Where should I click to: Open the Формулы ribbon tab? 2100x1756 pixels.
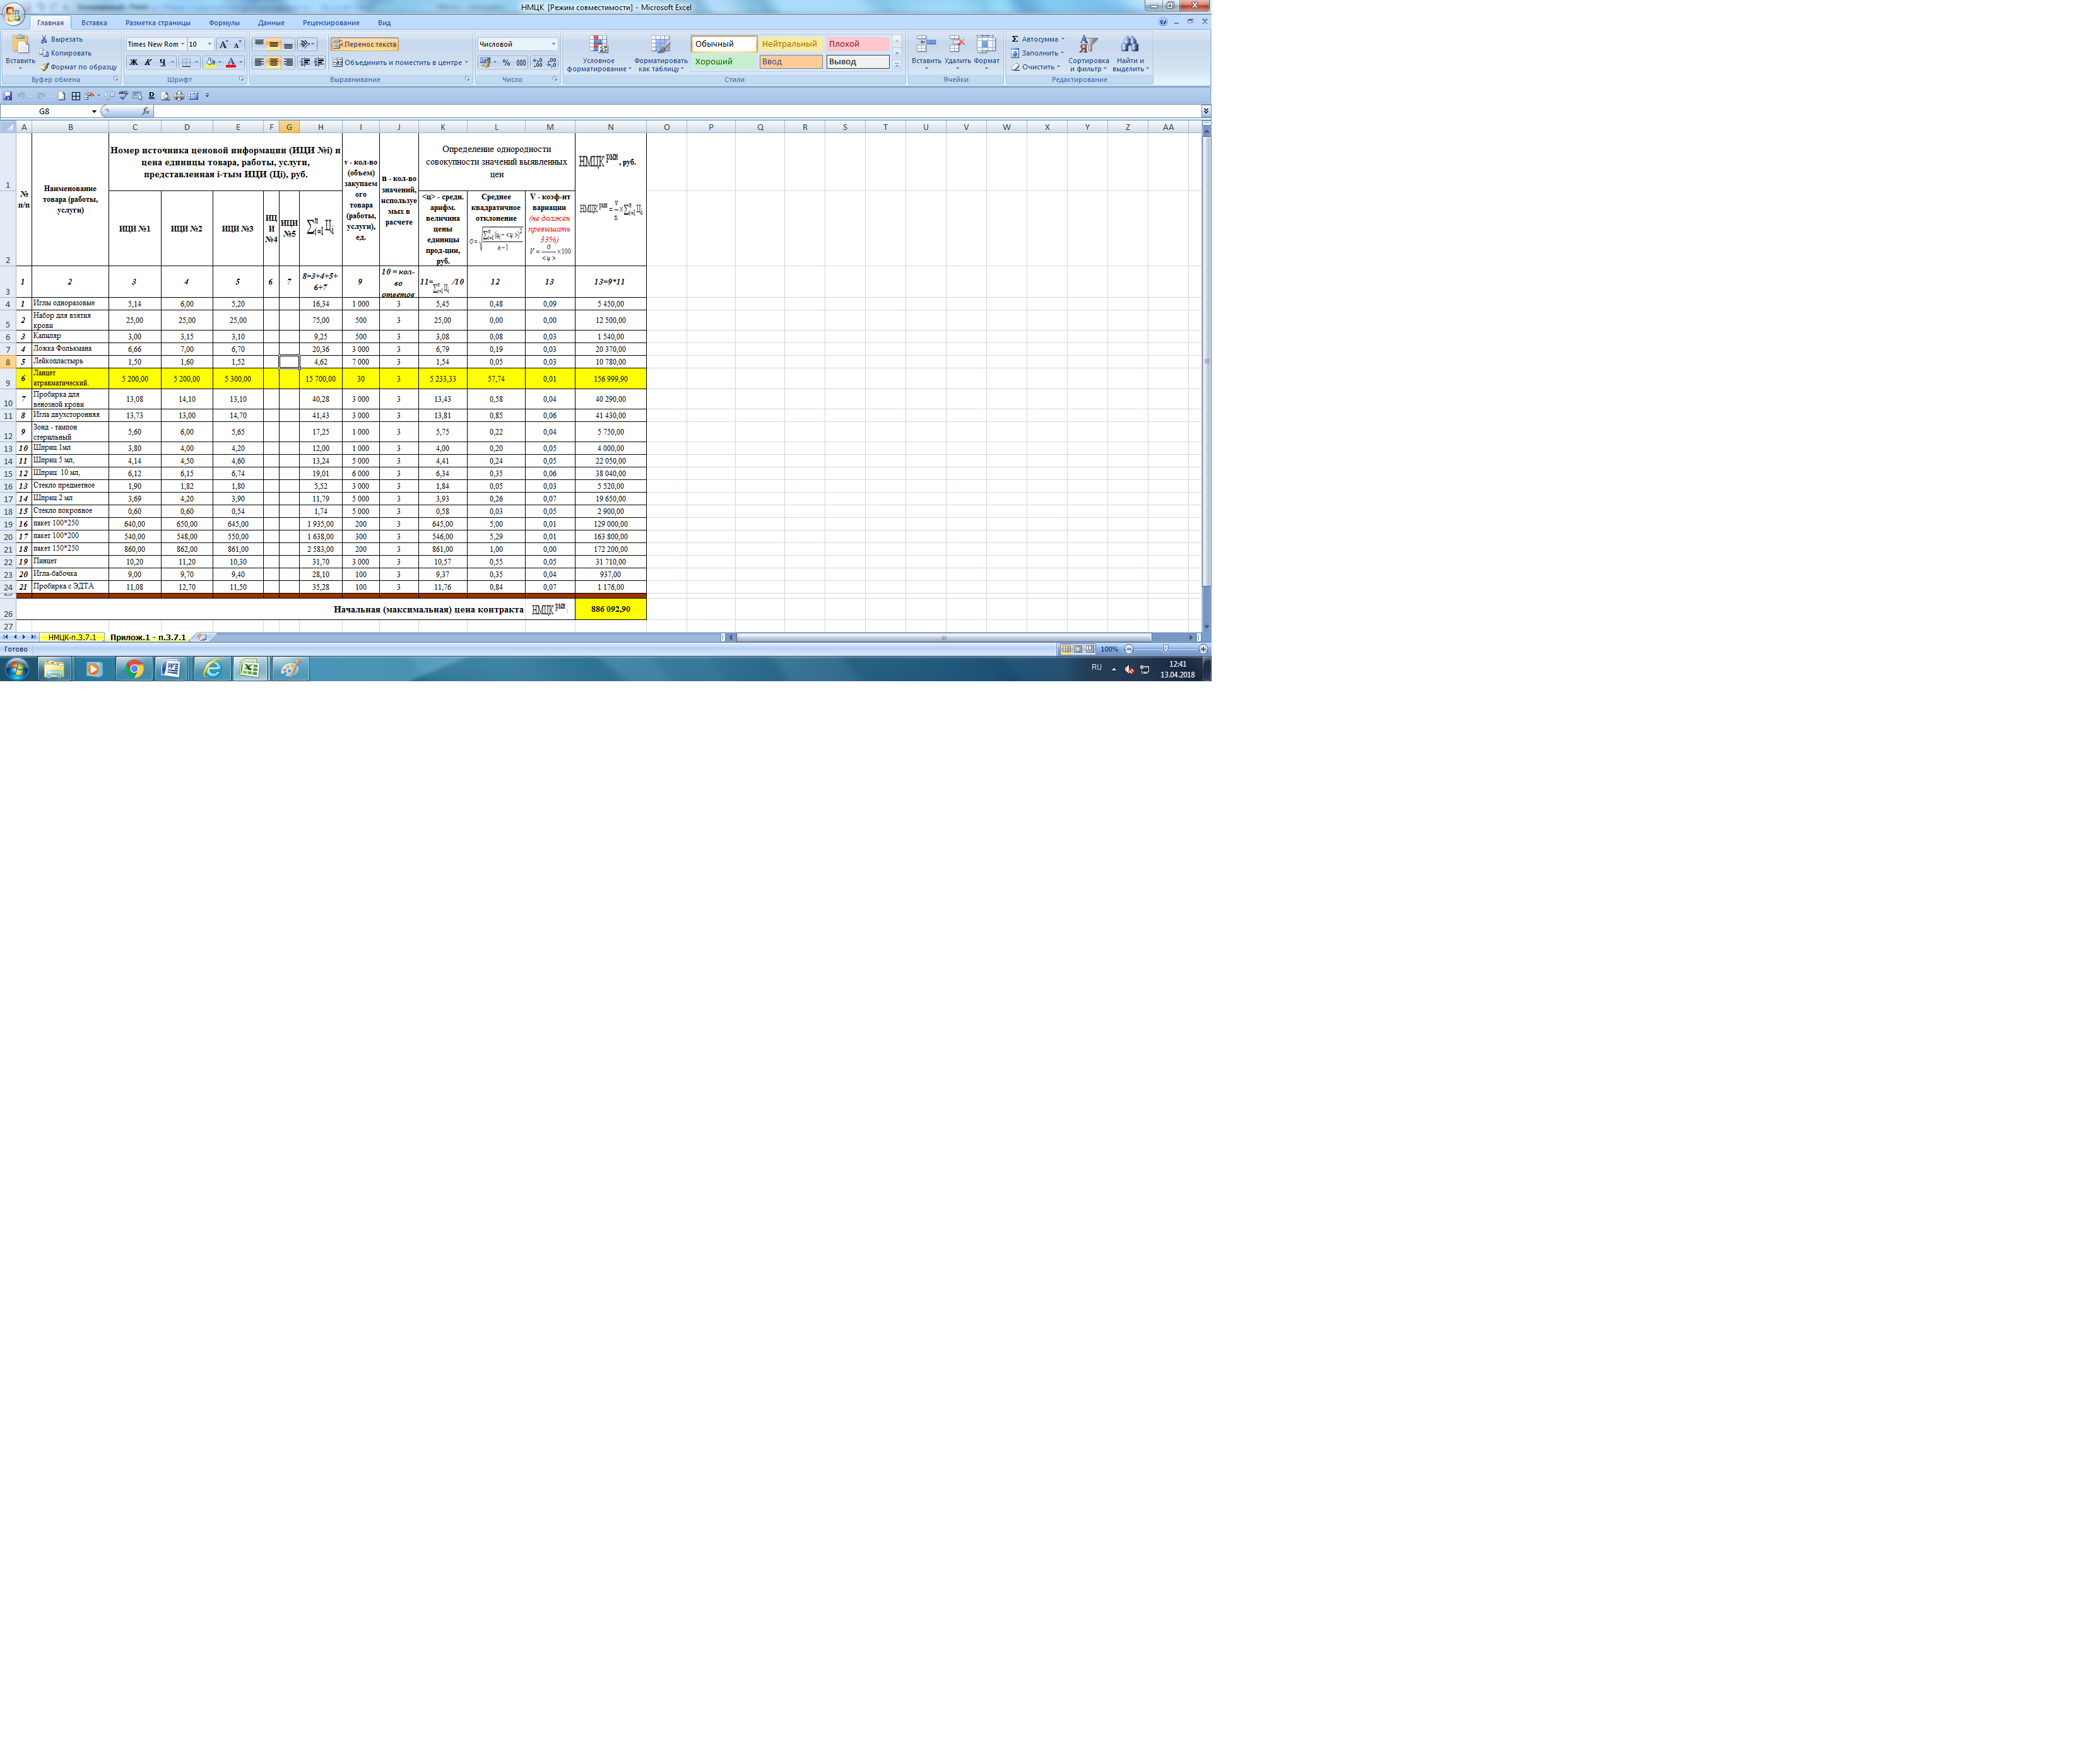pos(224,22)
